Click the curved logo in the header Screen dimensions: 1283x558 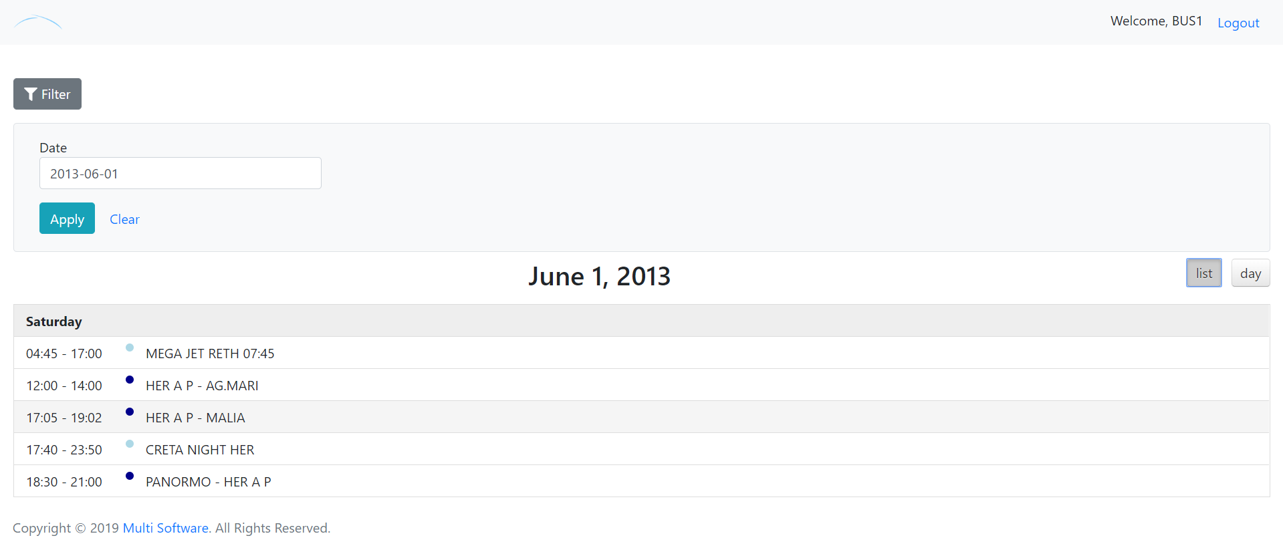pyautogui.click(x=38, y=22)
